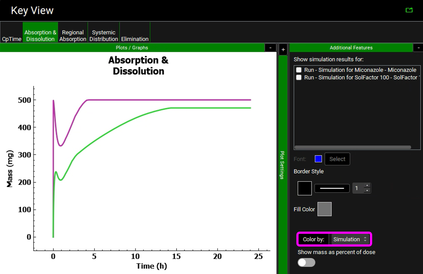The width and height of the screenshot is (423, 274).
Task: Pick the gray Fill Color swatch
Action: click(324, 209)
